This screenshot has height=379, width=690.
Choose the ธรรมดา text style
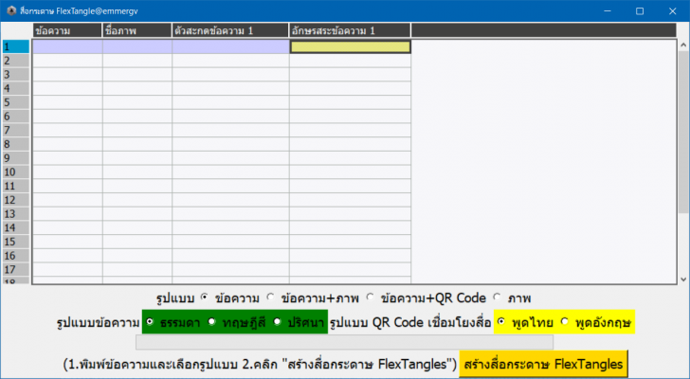150,322
